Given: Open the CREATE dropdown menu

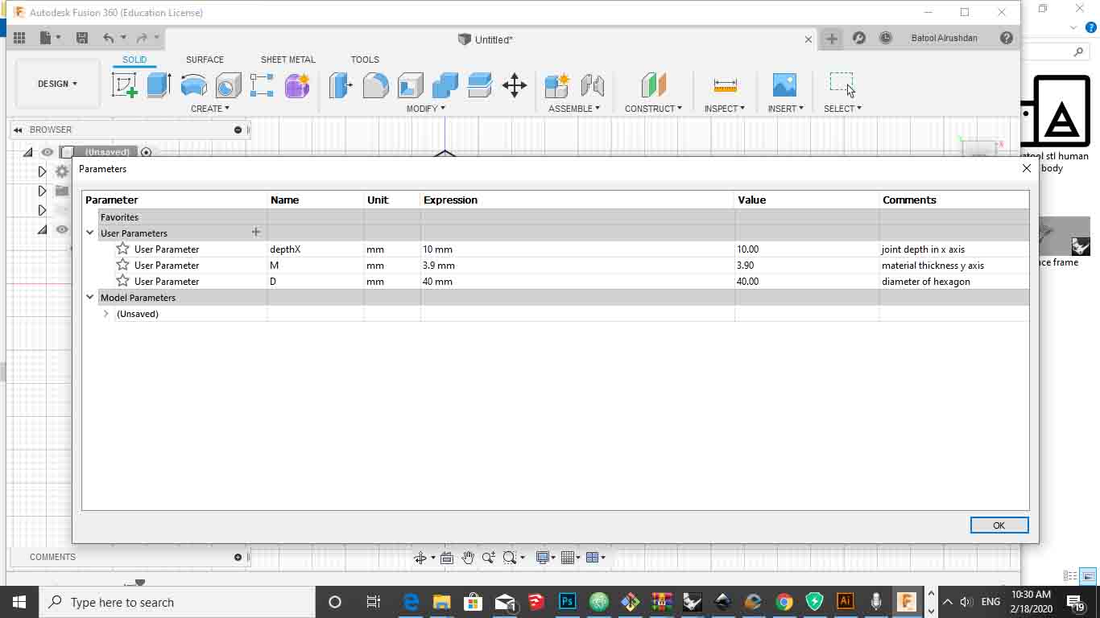Looking at the screenshot, I should (210, 109).
